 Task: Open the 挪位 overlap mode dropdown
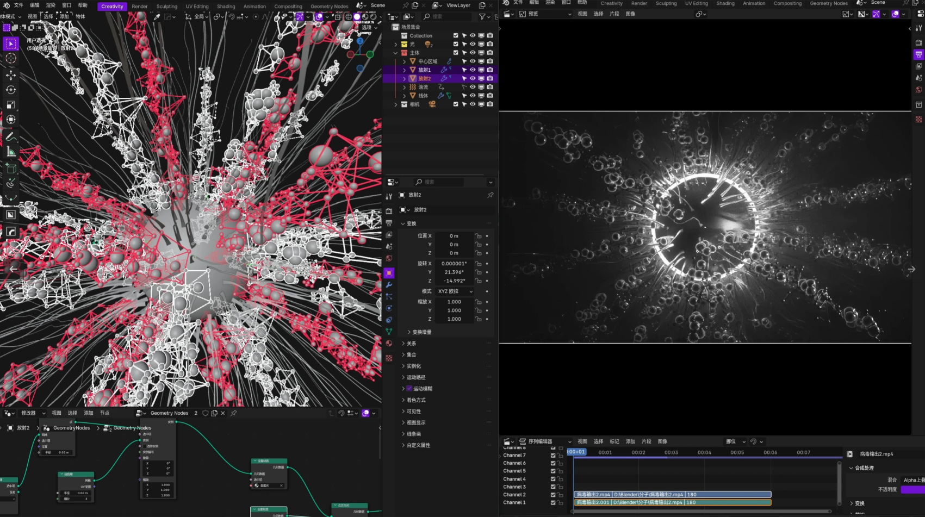(x=735, y=441)
